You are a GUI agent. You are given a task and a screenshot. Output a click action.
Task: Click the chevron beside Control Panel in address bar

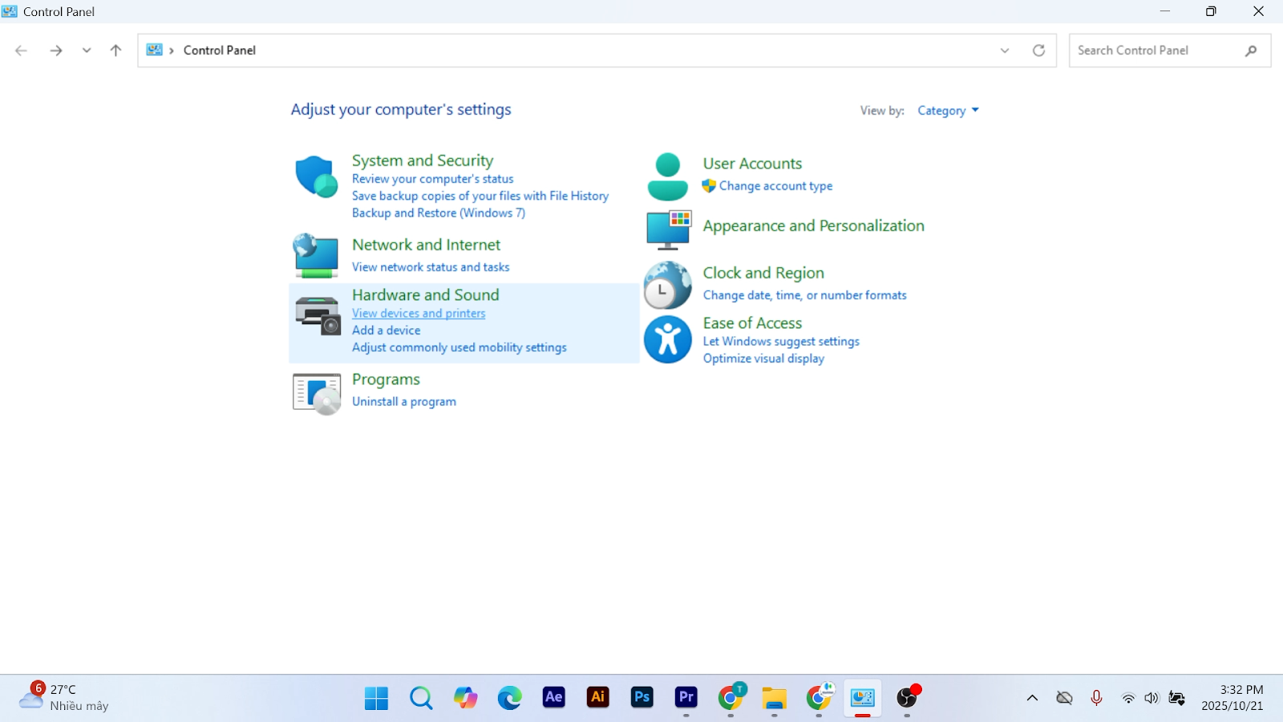(x=172, y=51)
